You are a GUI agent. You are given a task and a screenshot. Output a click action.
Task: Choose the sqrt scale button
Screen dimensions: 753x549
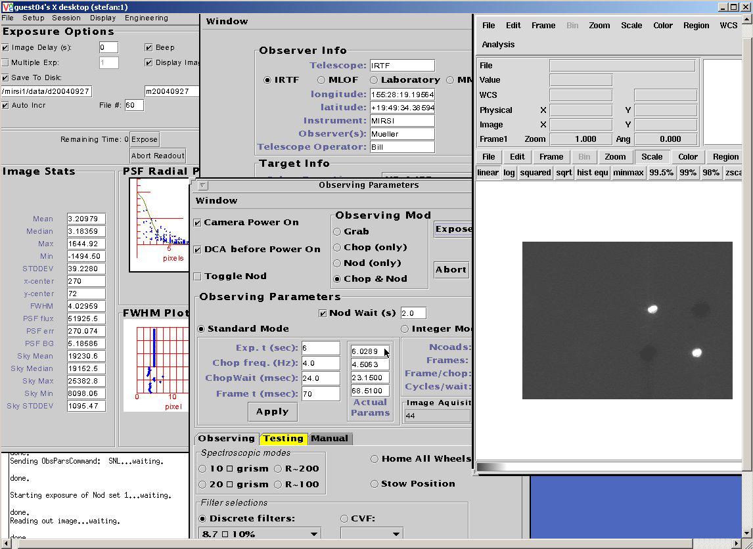coord(564,173)
